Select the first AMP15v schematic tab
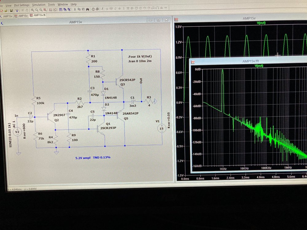 (7, 16)
